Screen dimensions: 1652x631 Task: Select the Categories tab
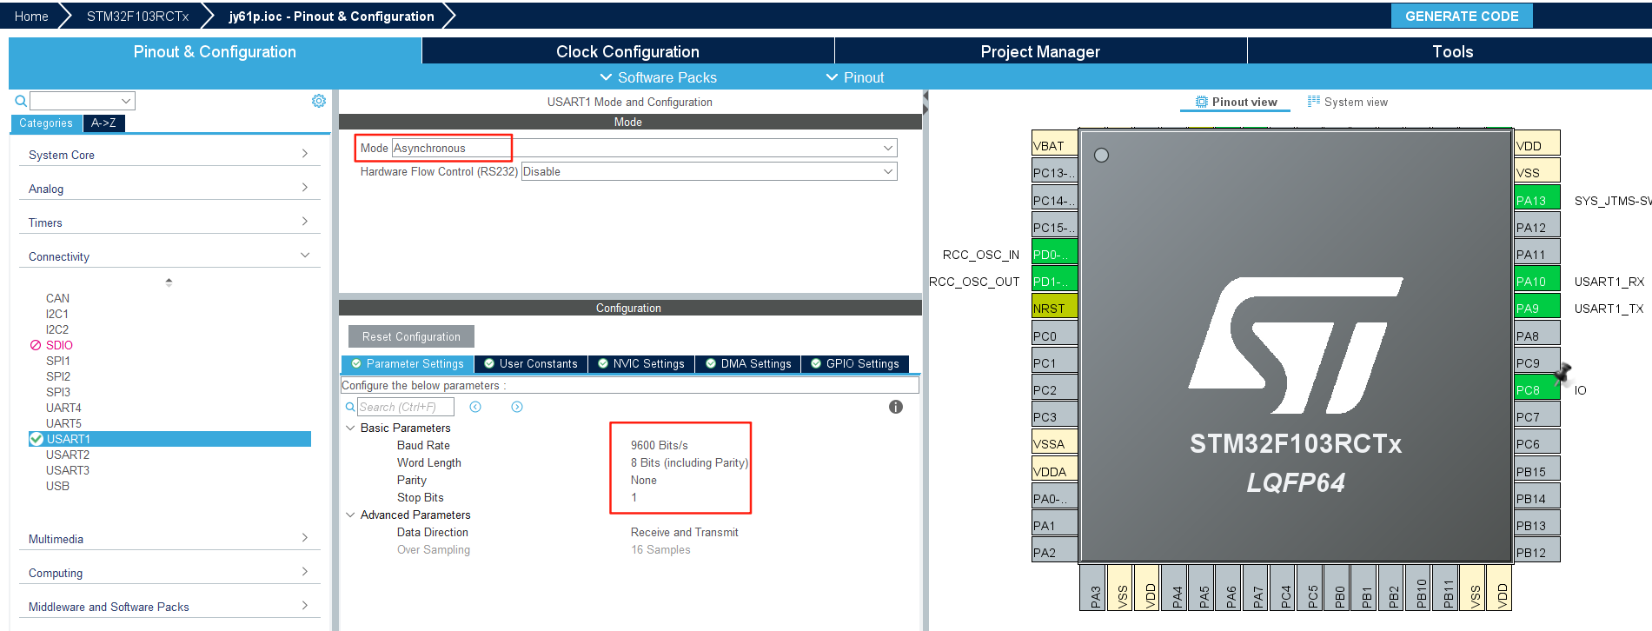pyautogui.click(x=46, y=123)
